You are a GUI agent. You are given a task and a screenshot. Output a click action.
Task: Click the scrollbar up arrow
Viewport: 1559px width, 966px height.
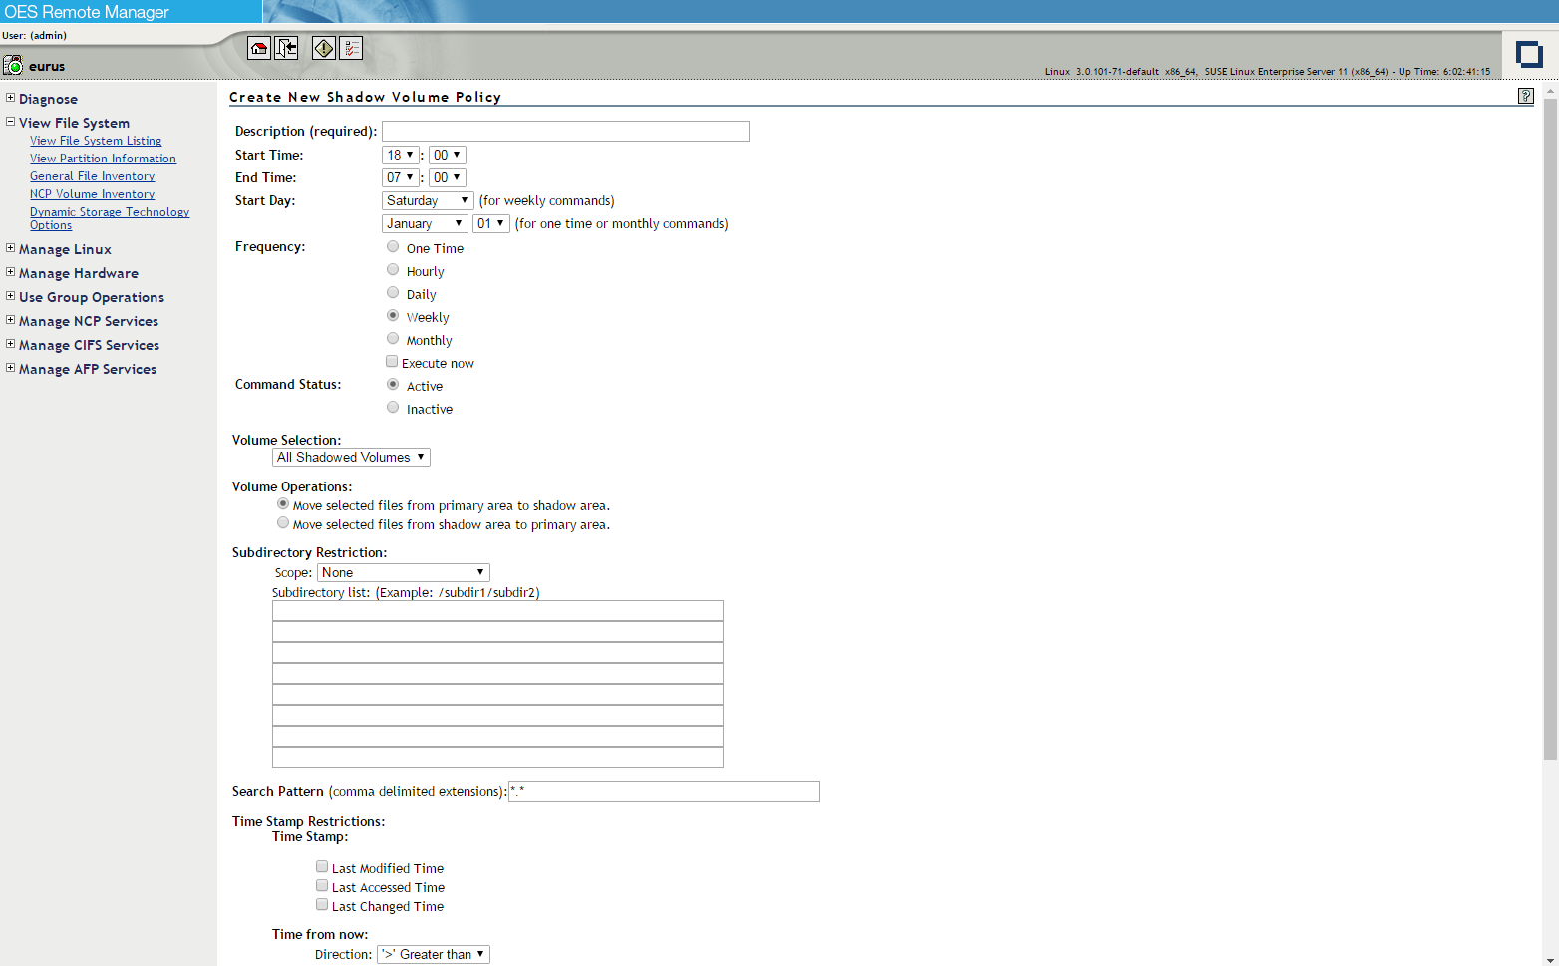click(x=1550, y=90)
